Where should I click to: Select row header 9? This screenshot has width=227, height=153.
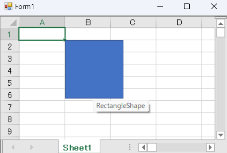pyautogui.click(x=10, y=131)
